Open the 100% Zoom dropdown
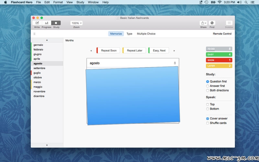The width and height of the screenshot is (259, 162). point(76,23)
